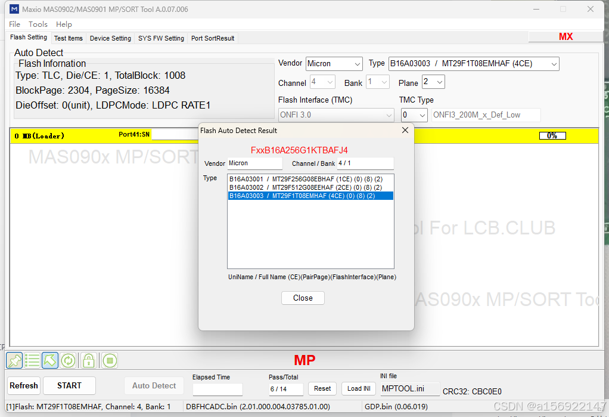
Task: Open the TMC Type dropdown showing 0
Action: coord(414,115)
